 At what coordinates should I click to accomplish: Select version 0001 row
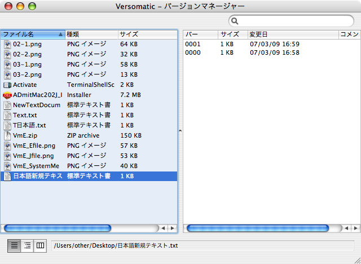272,44
